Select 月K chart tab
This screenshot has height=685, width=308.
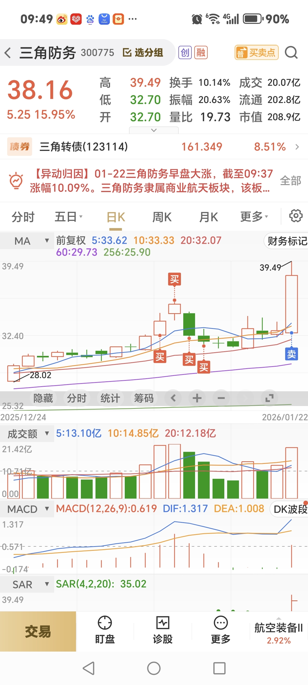click(x=208, y=217)
